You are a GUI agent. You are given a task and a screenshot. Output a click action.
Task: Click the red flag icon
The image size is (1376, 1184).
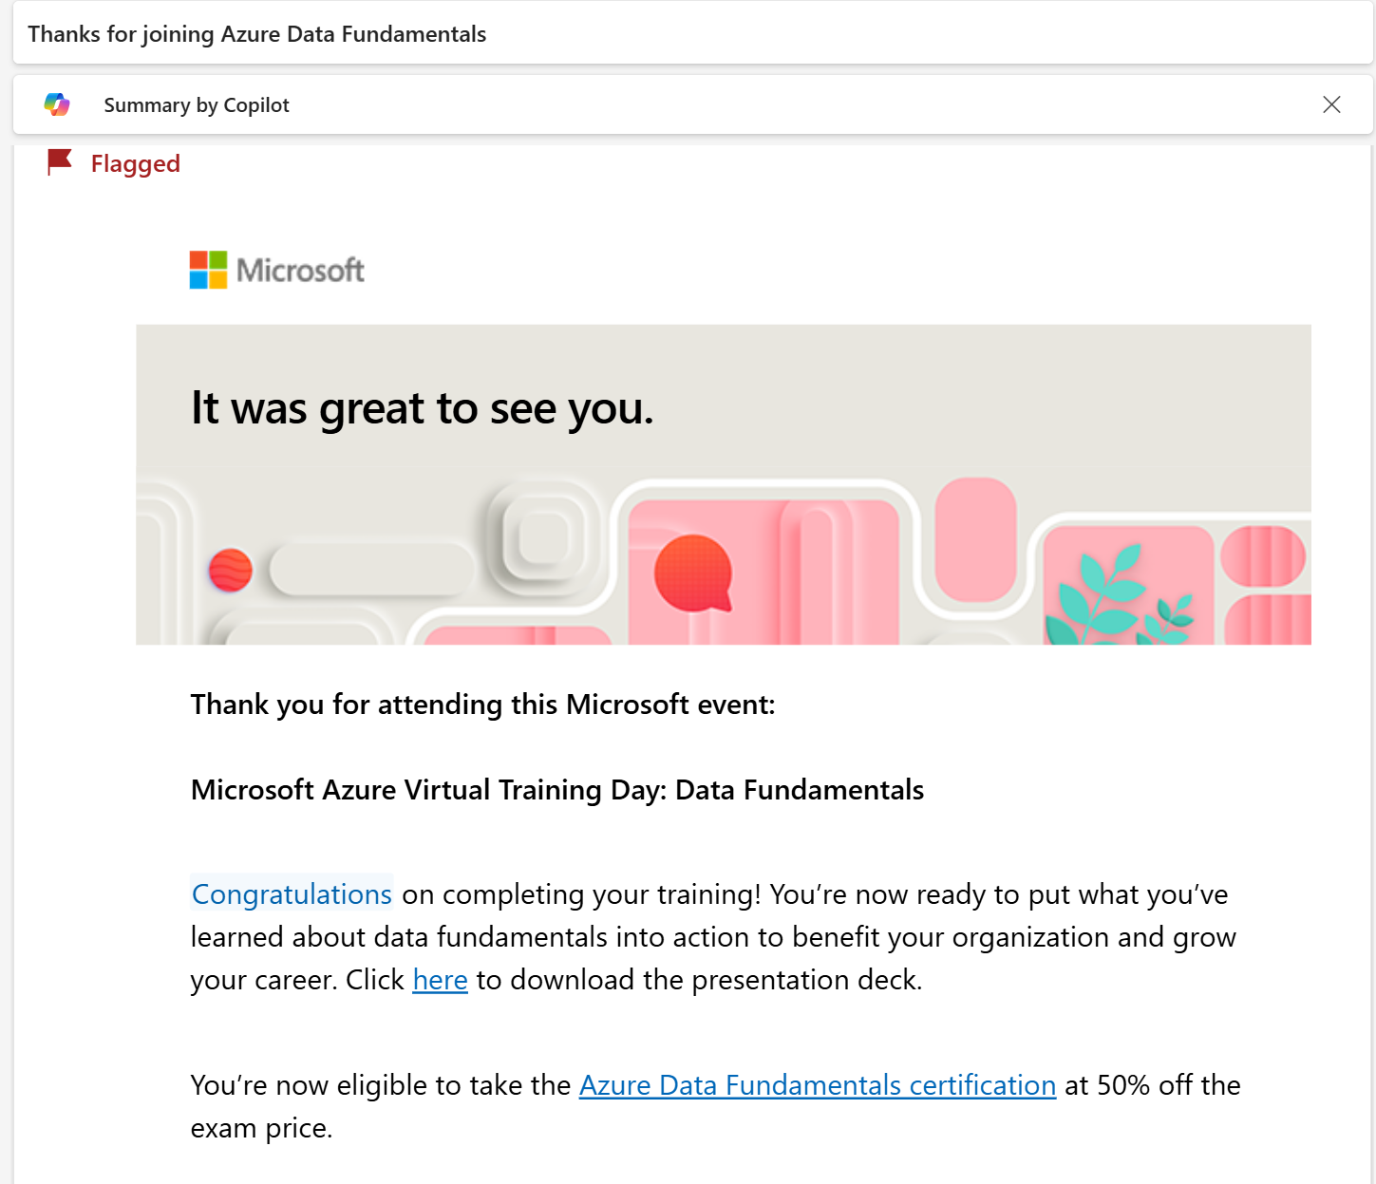pos(60,162)
